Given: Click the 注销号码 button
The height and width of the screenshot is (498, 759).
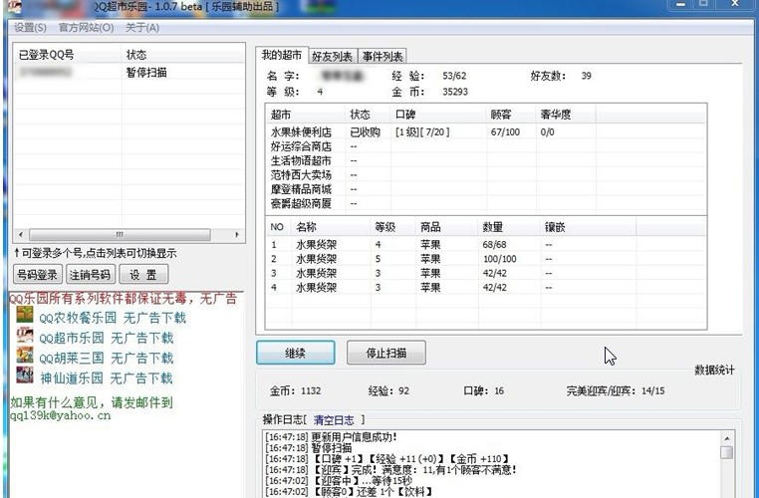Looking at the screenshot, I should click(x=91, y=275).
